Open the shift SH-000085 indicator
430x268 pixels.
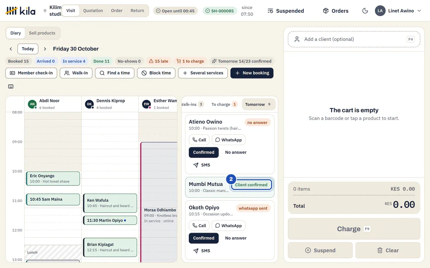pyautogui.click(x=220, y=11)
